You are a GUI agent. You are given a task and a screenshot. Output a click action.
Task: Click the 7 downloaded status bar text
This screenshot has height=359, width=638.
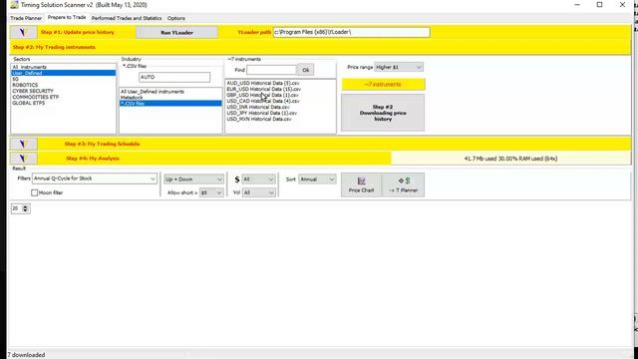pos(26,355)
